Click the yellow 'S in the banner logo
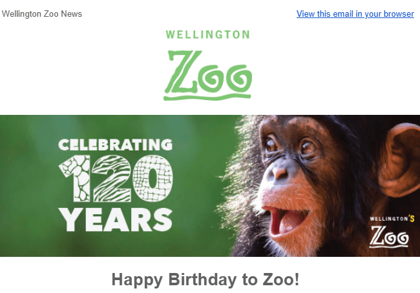This screenshot has width=420, height=293. [410, 219]
